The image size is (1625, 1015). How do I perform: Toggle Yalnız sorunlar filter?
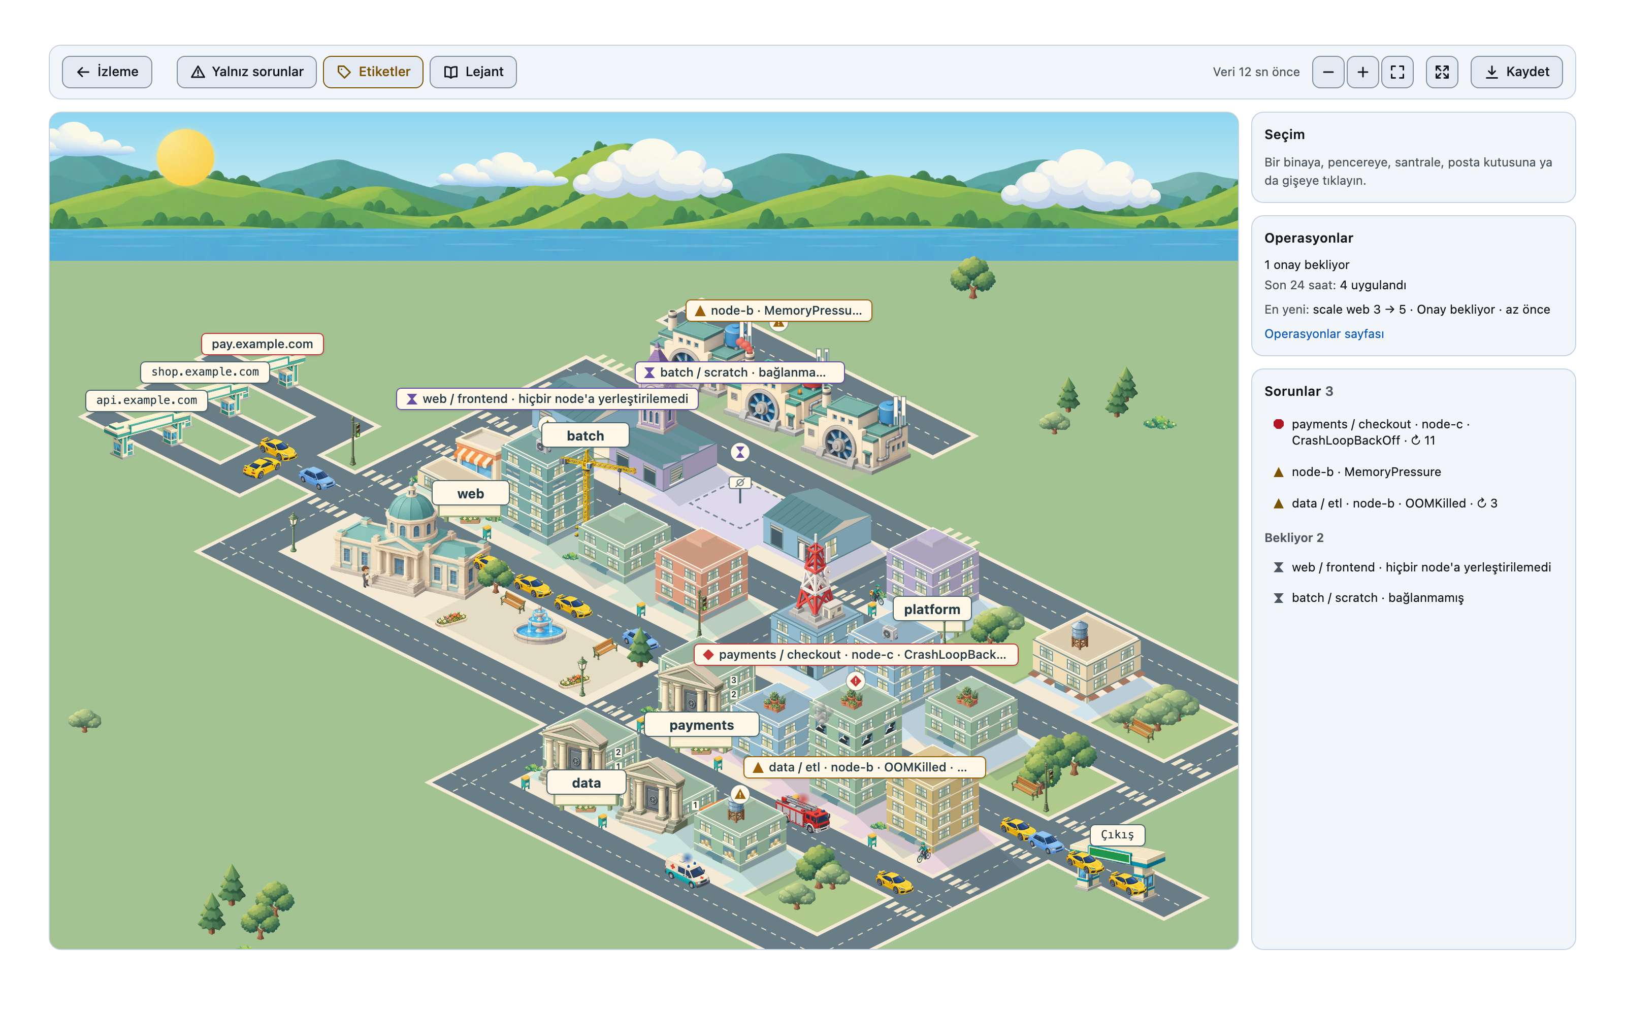pyautogui.click(x=246, y=72)
